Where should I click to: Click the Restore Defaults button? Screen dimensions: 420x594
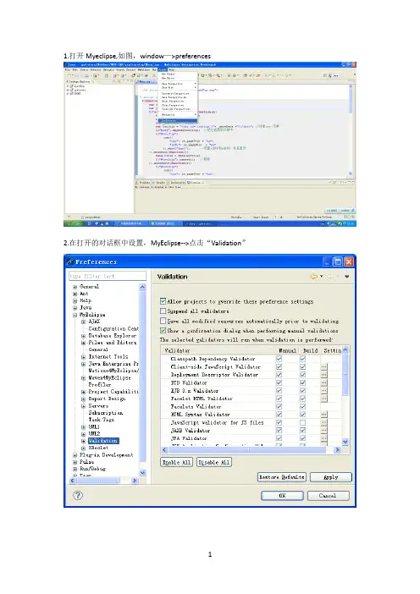282,477
